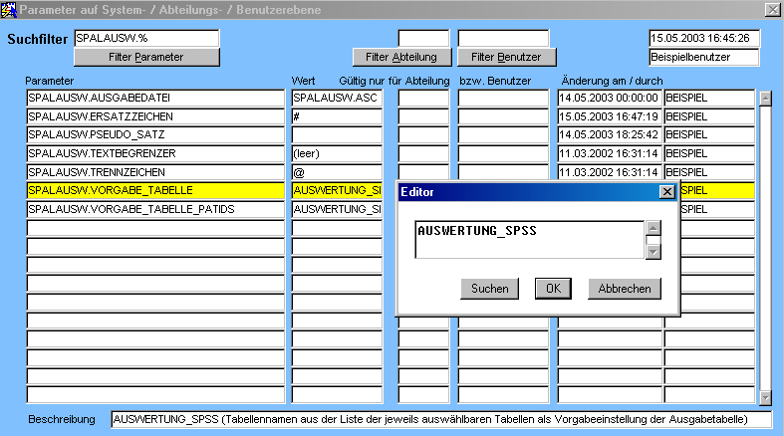This screenshot has width=784, height=436.
Task: Click the AUSWERTUNG_SPSS text in Editor
Action: [477, 231]
